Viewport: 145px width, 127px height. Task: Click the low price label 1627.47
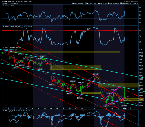tap(106, 106)
